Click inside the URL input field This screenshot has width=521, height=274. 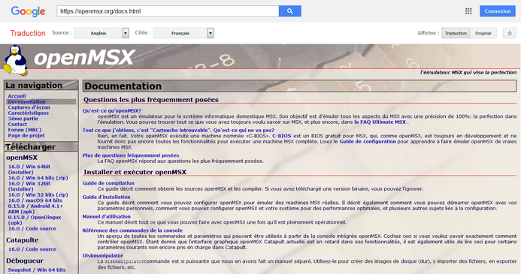[x=168, y=11]
